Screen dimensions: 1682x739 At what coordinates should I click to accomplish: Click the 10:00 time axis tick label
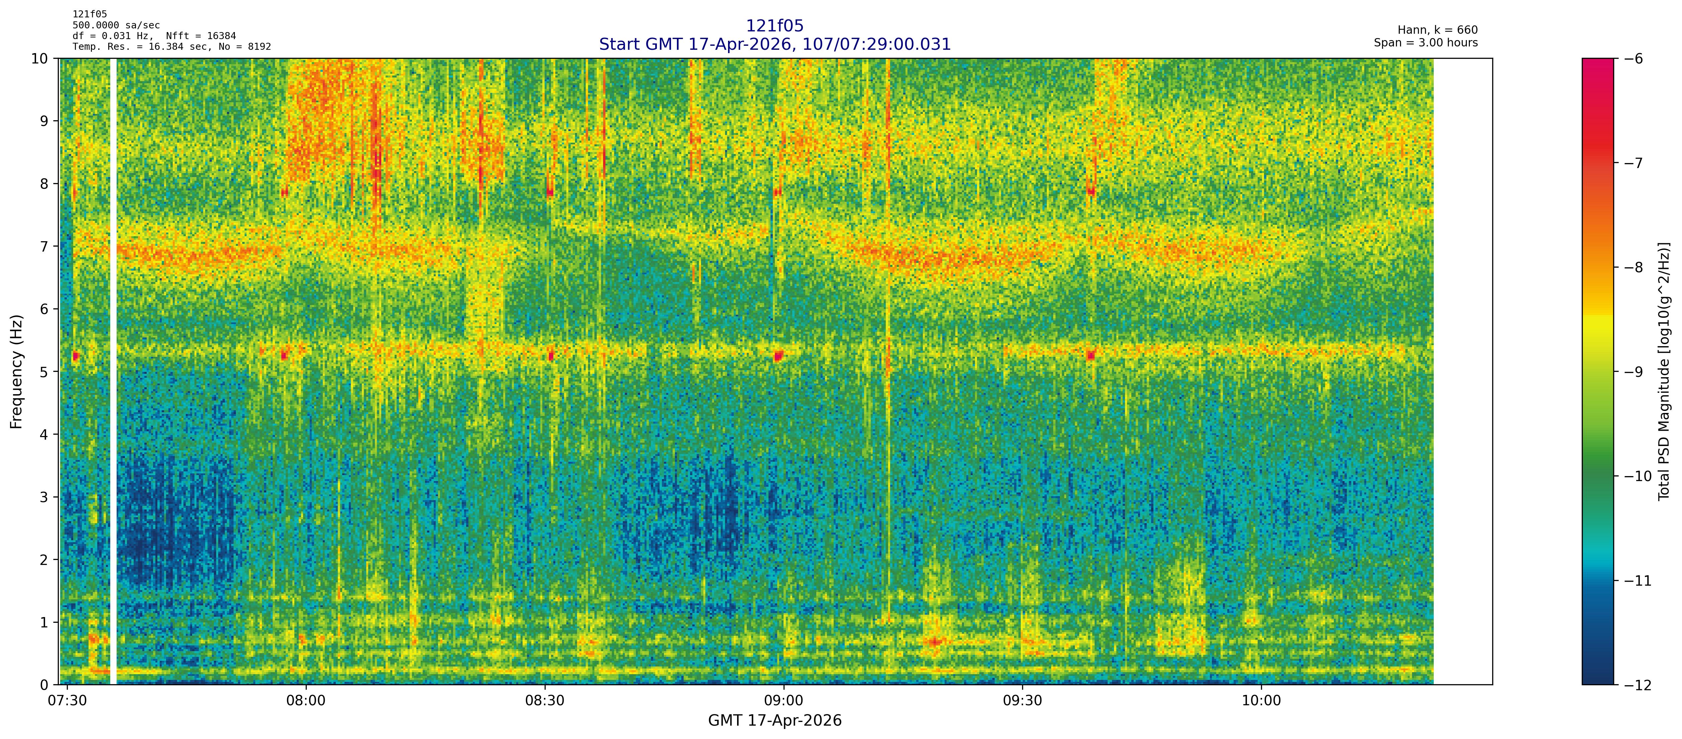(x=1261, y=701)
